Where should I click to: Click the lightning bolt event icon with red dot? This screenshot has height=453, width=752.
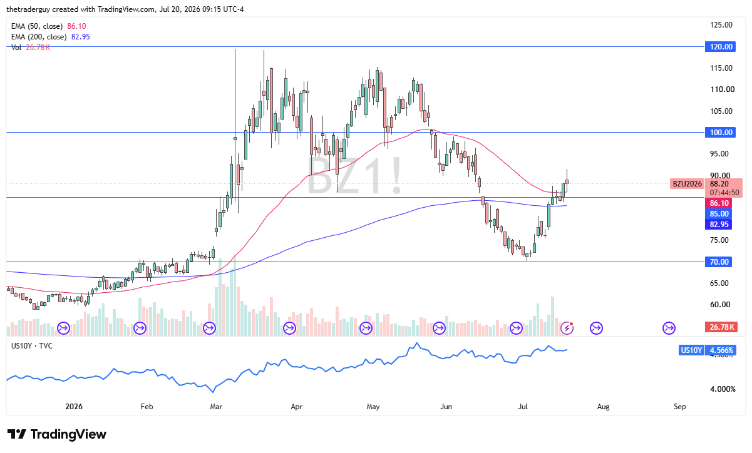[x=567, y=327]
